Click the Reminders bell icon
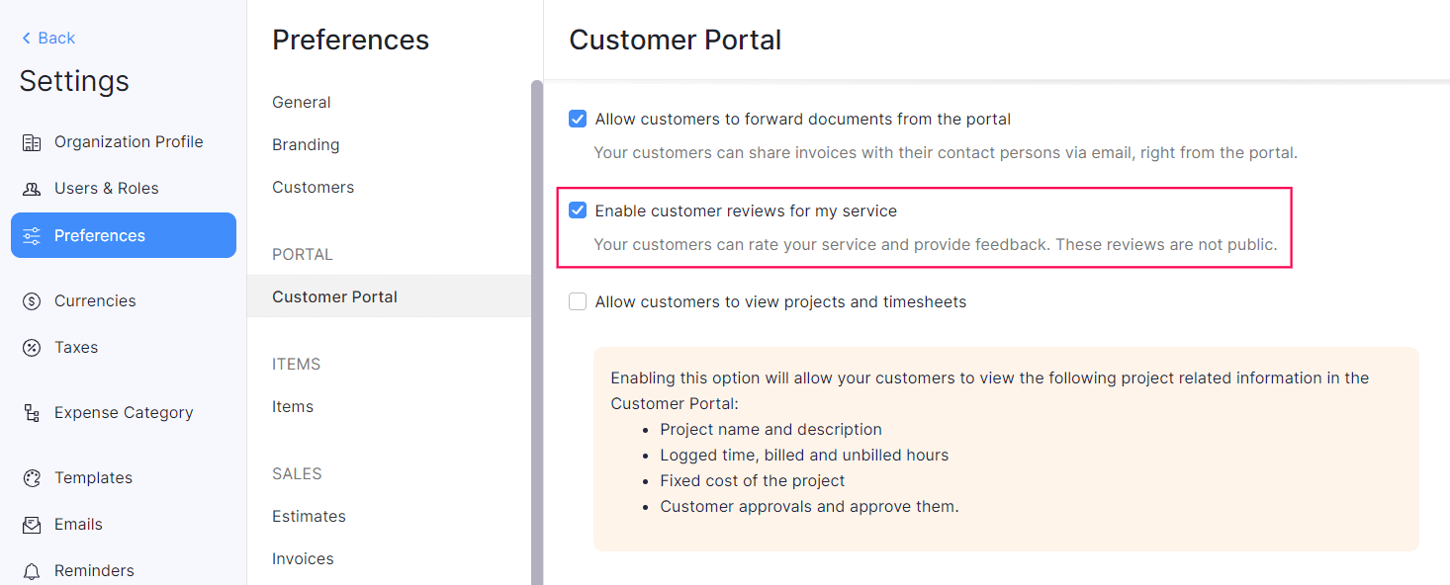 (x=32, y=571)
